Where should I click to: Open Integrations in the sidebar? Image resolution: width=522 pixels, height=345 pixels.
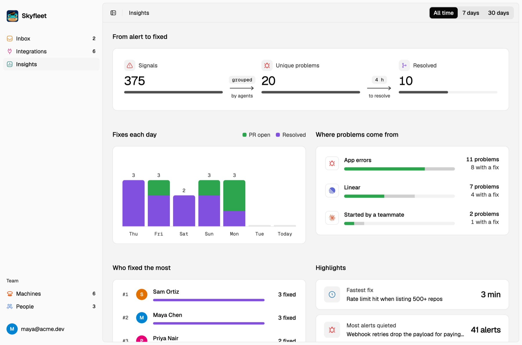[x=51, y=51]
